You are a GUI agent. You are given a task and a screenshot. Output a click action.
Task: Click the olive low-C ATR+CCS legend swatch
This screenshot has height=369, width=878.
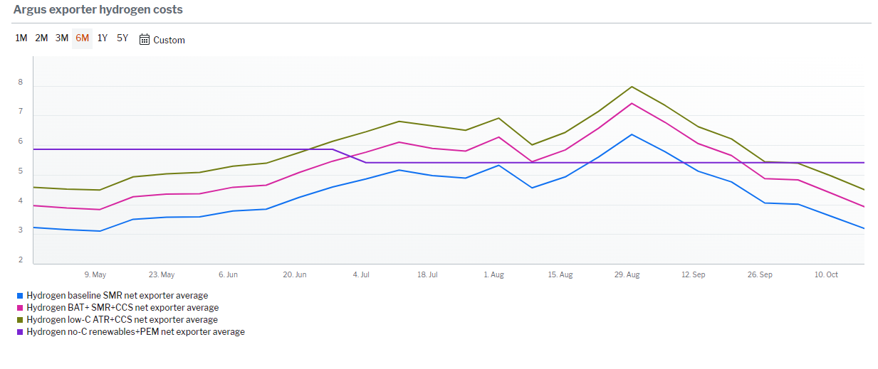tap(20, 320)
